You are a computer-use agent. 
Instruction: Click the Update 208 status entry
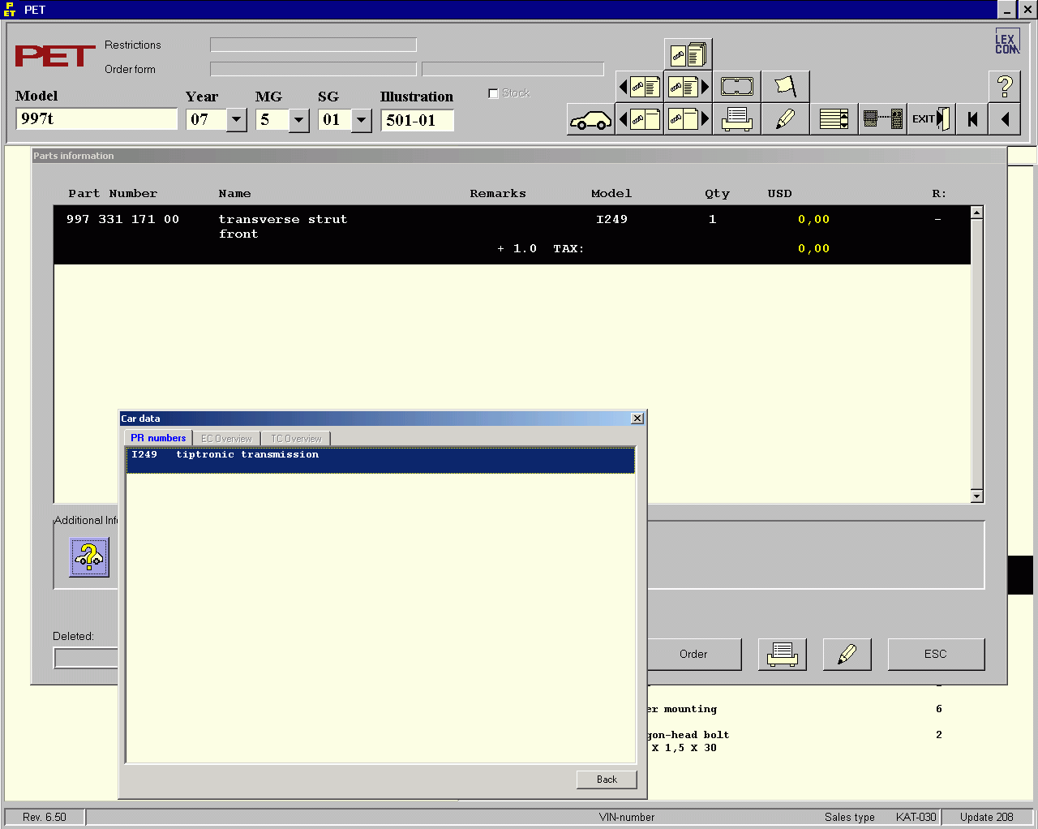tap(987, 817)
